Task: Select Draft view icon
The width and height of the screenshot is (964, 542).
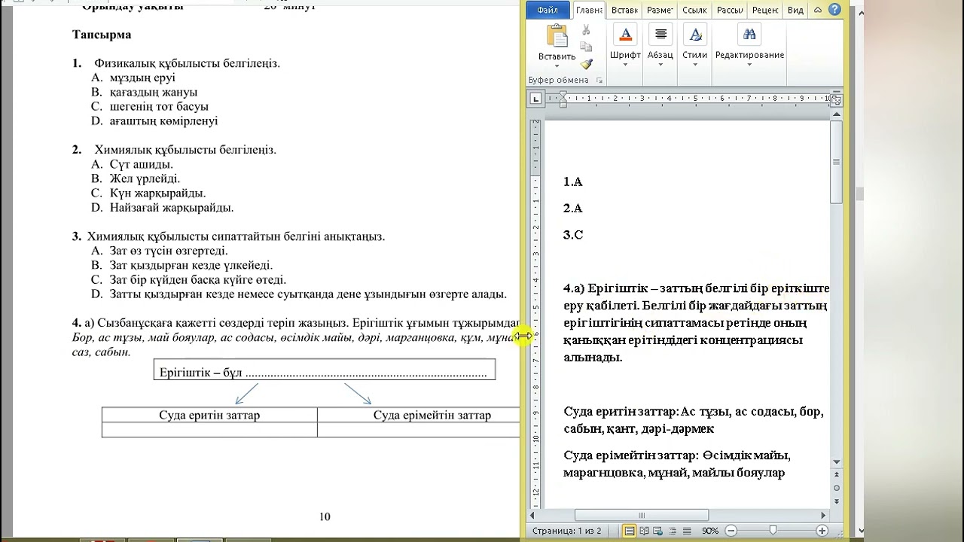Action: pos(685,531)
